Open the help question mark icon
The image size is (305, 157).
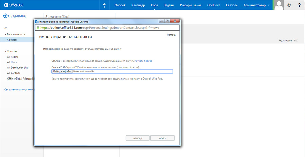click(x=299, y=5)
